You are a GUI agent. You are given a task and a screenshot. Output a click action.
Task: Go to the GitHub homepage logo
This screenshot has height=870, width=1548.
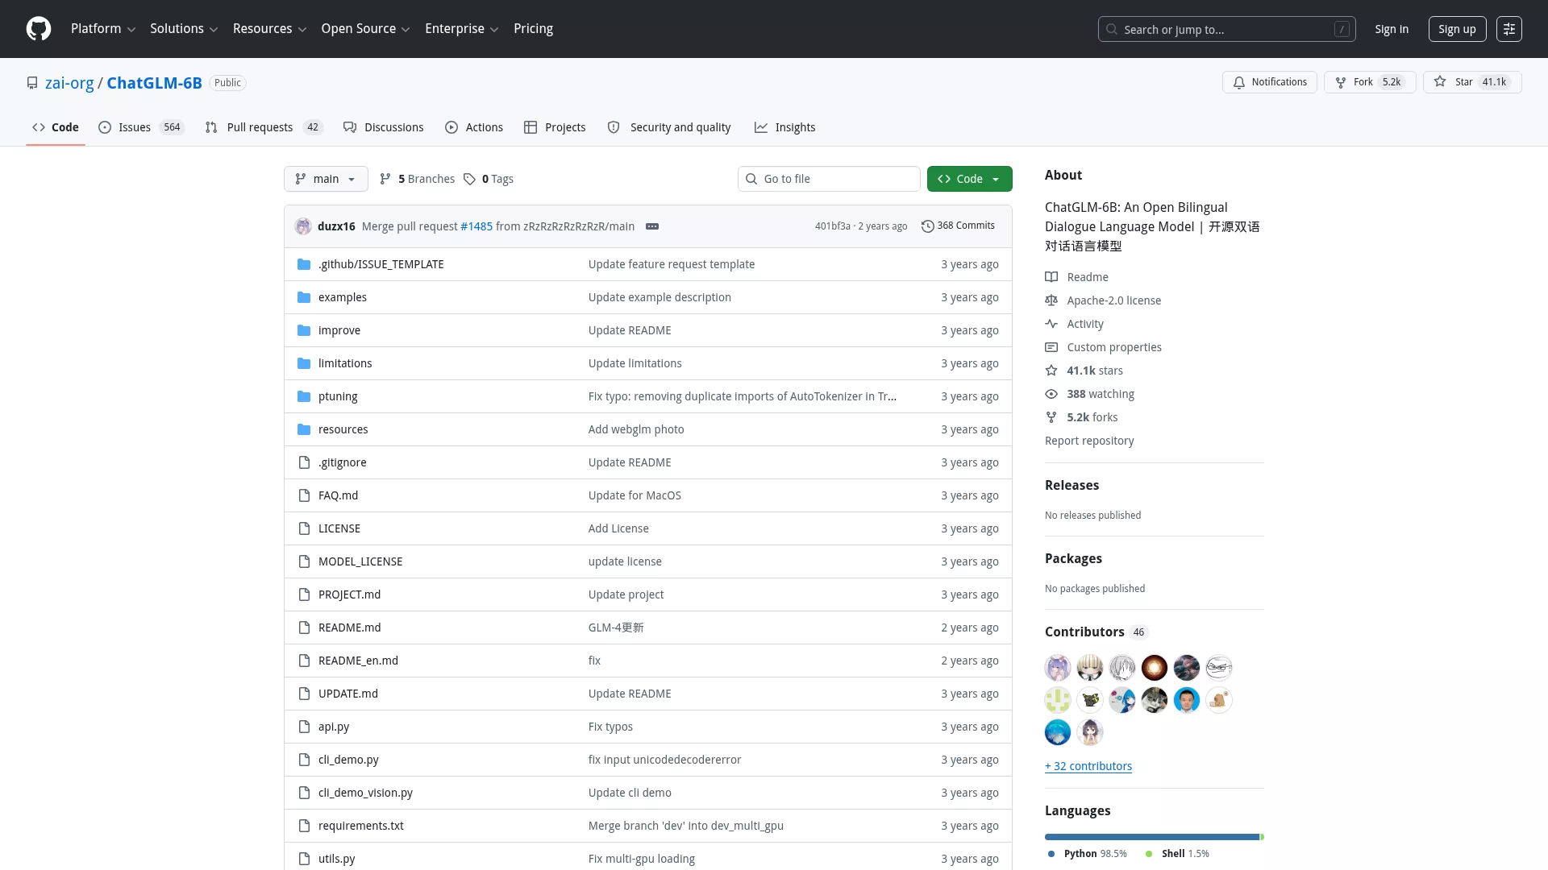(39, 29)
